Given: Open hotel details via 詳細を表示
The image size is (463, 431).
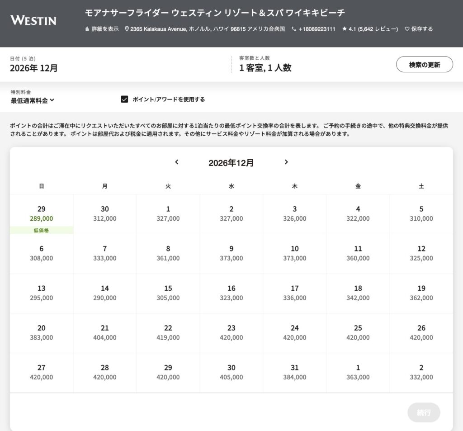Looking at the screenshot, I should click(102, 29).
